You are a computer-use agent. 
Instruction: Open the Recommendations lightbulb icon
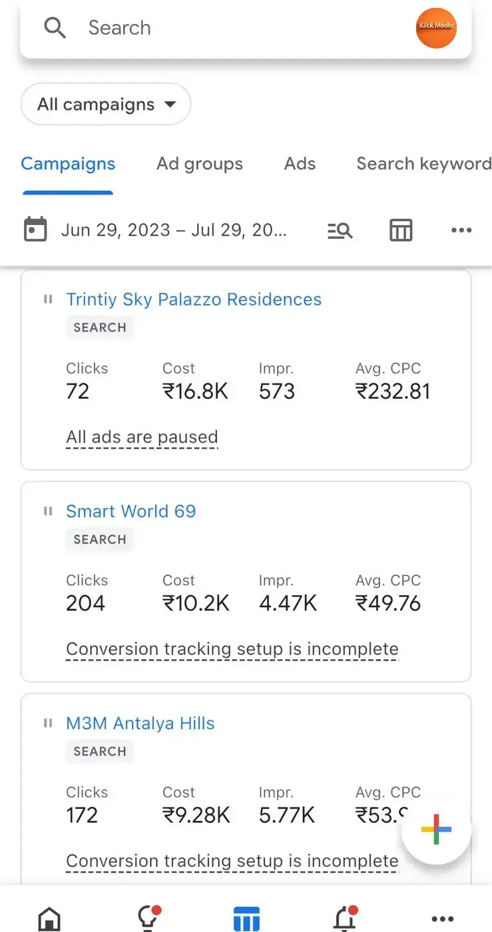(x=148, y=918)
